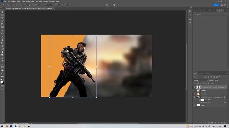The height and width of the screenshot is (128, 229).
Task: Open the Window menu
Action: [x=52, y=1]
